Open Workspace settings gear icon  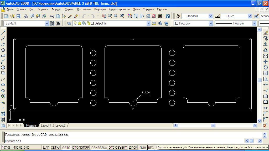(52, 23)
